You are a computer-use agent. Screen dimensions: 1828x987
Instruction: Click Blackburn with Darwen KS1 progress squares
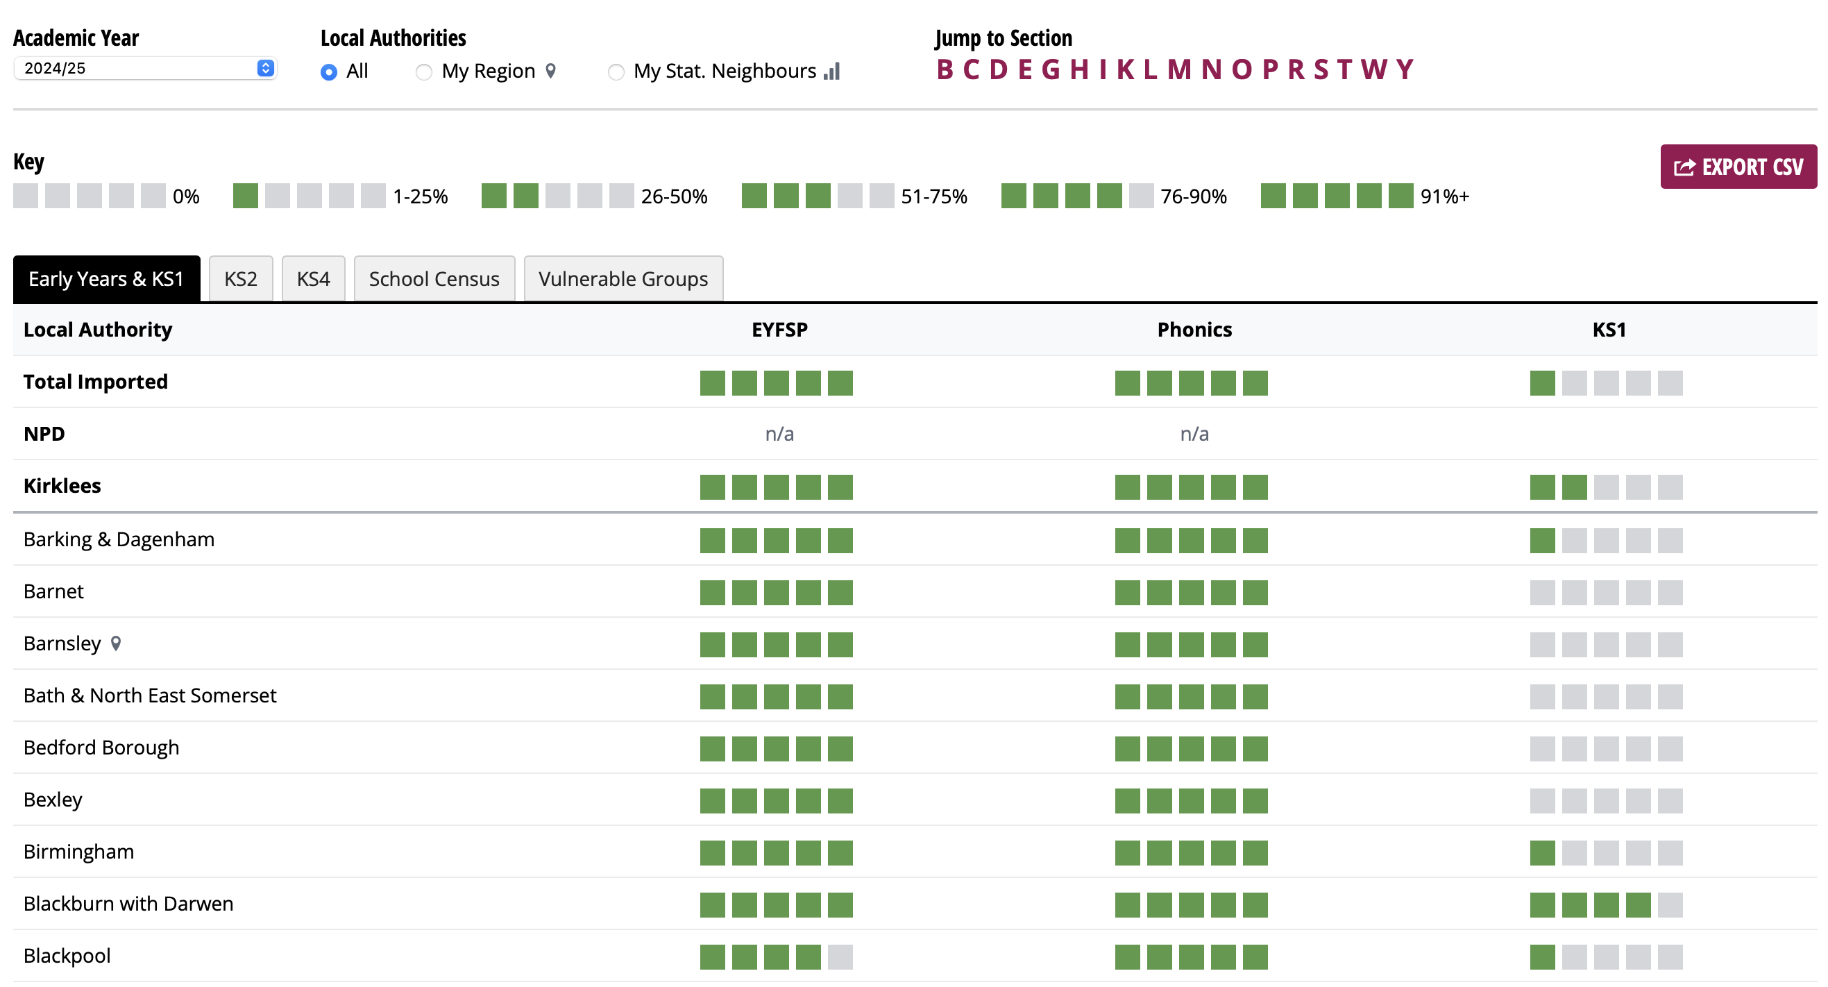1606,905
